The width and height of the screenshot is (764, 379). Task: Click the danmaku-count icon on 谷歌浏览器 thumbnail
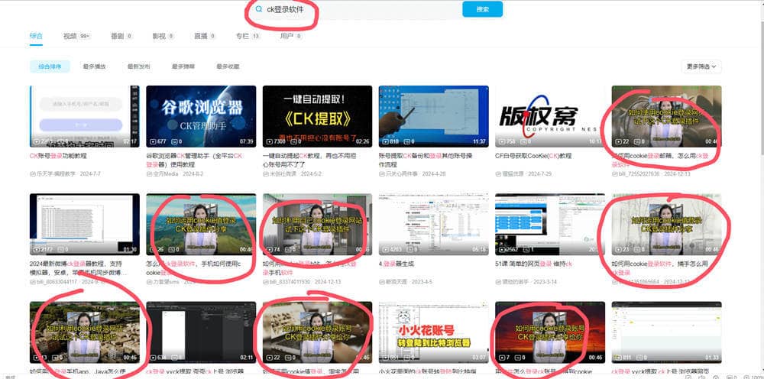pyautogui.click(x=173, y=142)
